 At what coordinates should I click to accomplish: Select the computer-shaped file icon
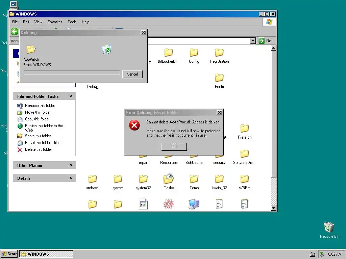click(x=194, y=204)
